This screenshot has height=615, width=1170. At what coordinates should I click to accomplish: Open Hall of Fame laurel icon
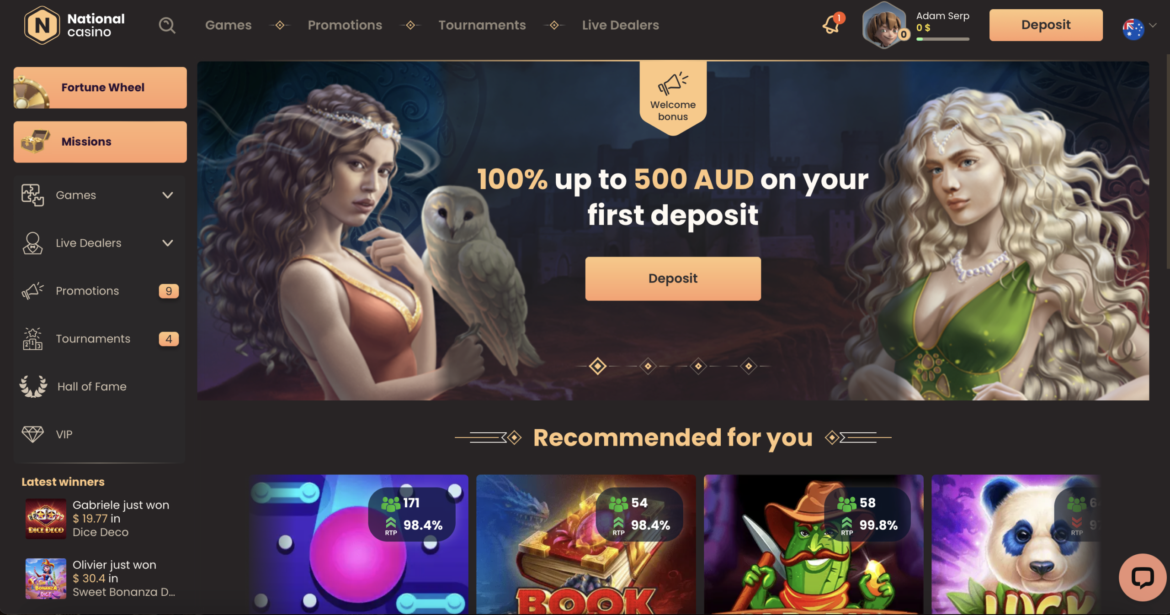pyautogui.click(x=33, y=386)
